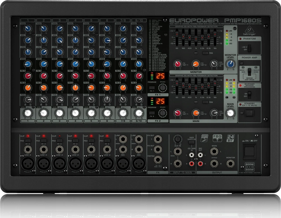Viewport: 281px width, 218px height.
Task: Click channel 1 LEVEL knob
Action: (x=28, y=113)
